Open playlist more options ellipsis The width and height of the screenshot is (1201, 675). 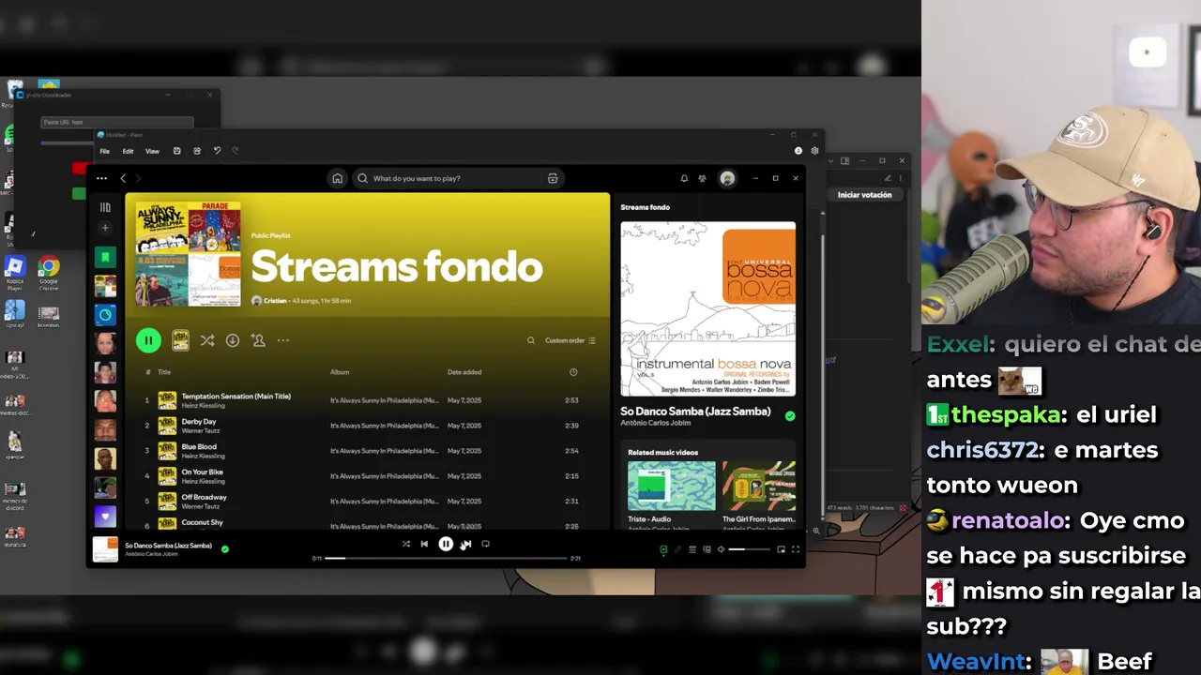tap(283, 340)
